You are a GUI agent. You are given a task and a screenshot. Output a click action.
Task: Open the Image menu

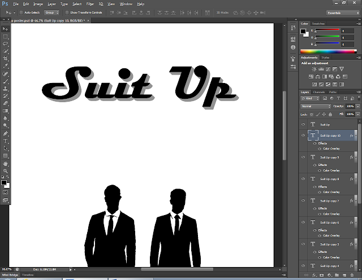click(x=38, y=4)
